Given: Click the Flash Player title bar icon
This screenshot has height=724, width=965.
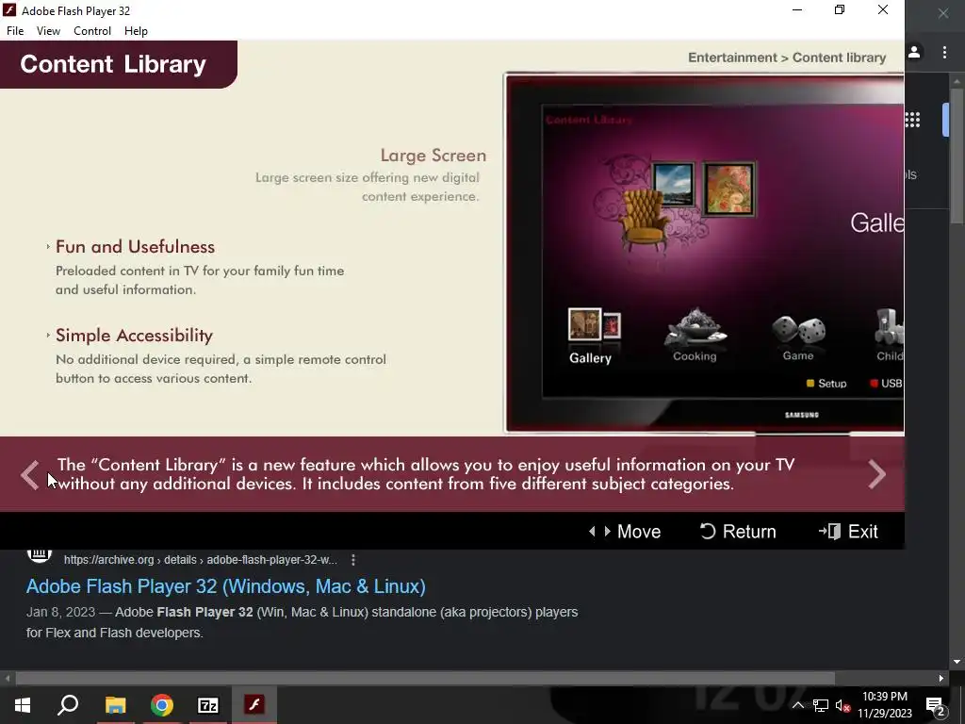Looking at the screenshot, I should pos(9,10).
